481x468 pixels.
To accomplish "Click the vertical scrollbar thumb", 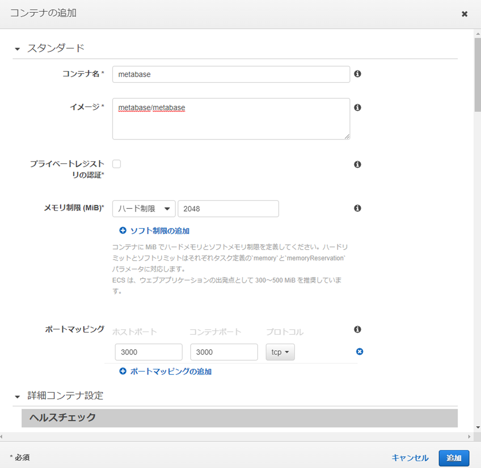I will (478, 75).
